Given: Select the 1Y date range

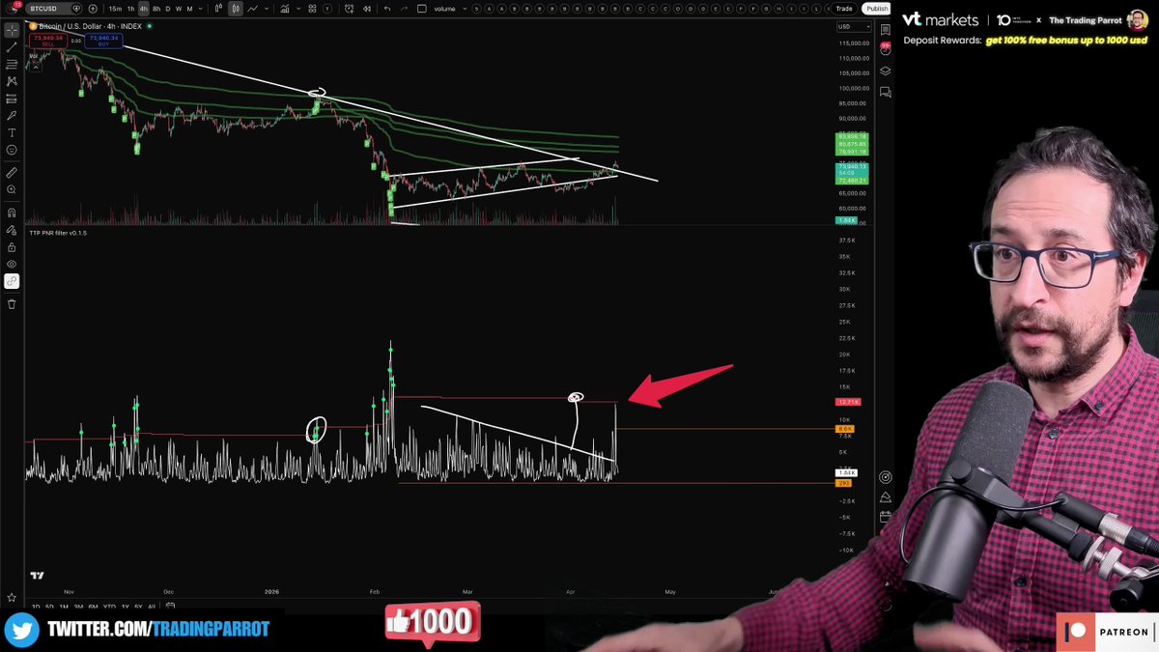Looking at the screenshot, I should 125,607.
